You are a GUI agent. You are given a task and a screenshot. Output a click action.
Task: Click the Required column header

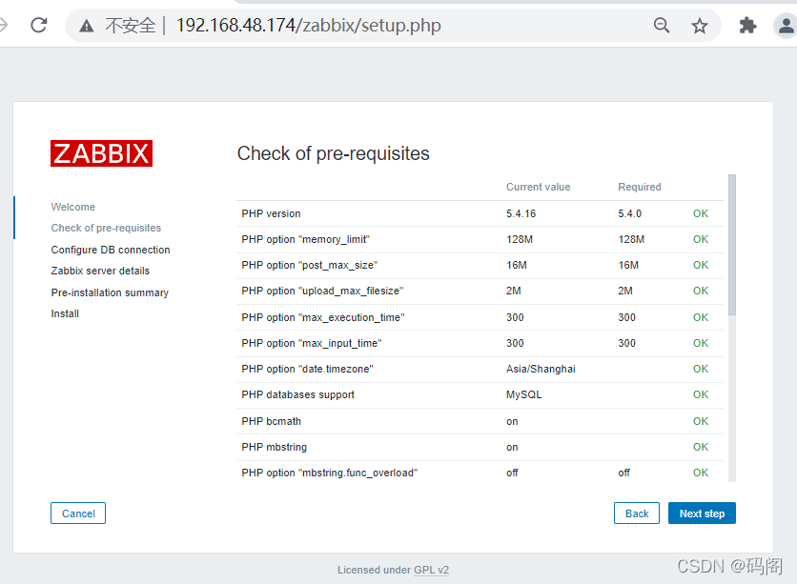tap(640, 187)
